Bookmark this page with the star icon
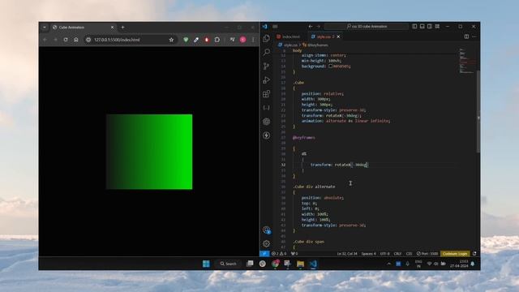 click(x=171, y=40)
